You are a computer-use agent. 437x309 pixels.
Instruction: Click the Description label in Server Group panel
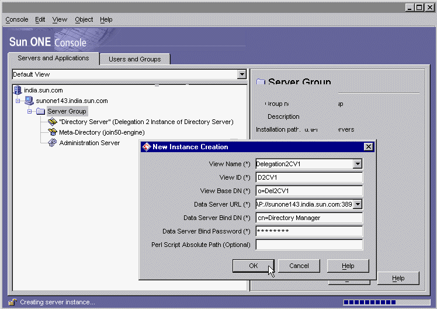coord(283,116)
